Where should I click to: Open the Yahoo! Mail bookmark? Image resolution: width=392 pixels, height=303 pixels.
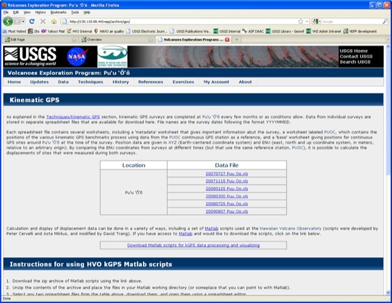tap(53, 31)
